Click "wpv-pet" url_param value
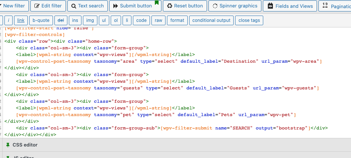 [x=280, y=115]
